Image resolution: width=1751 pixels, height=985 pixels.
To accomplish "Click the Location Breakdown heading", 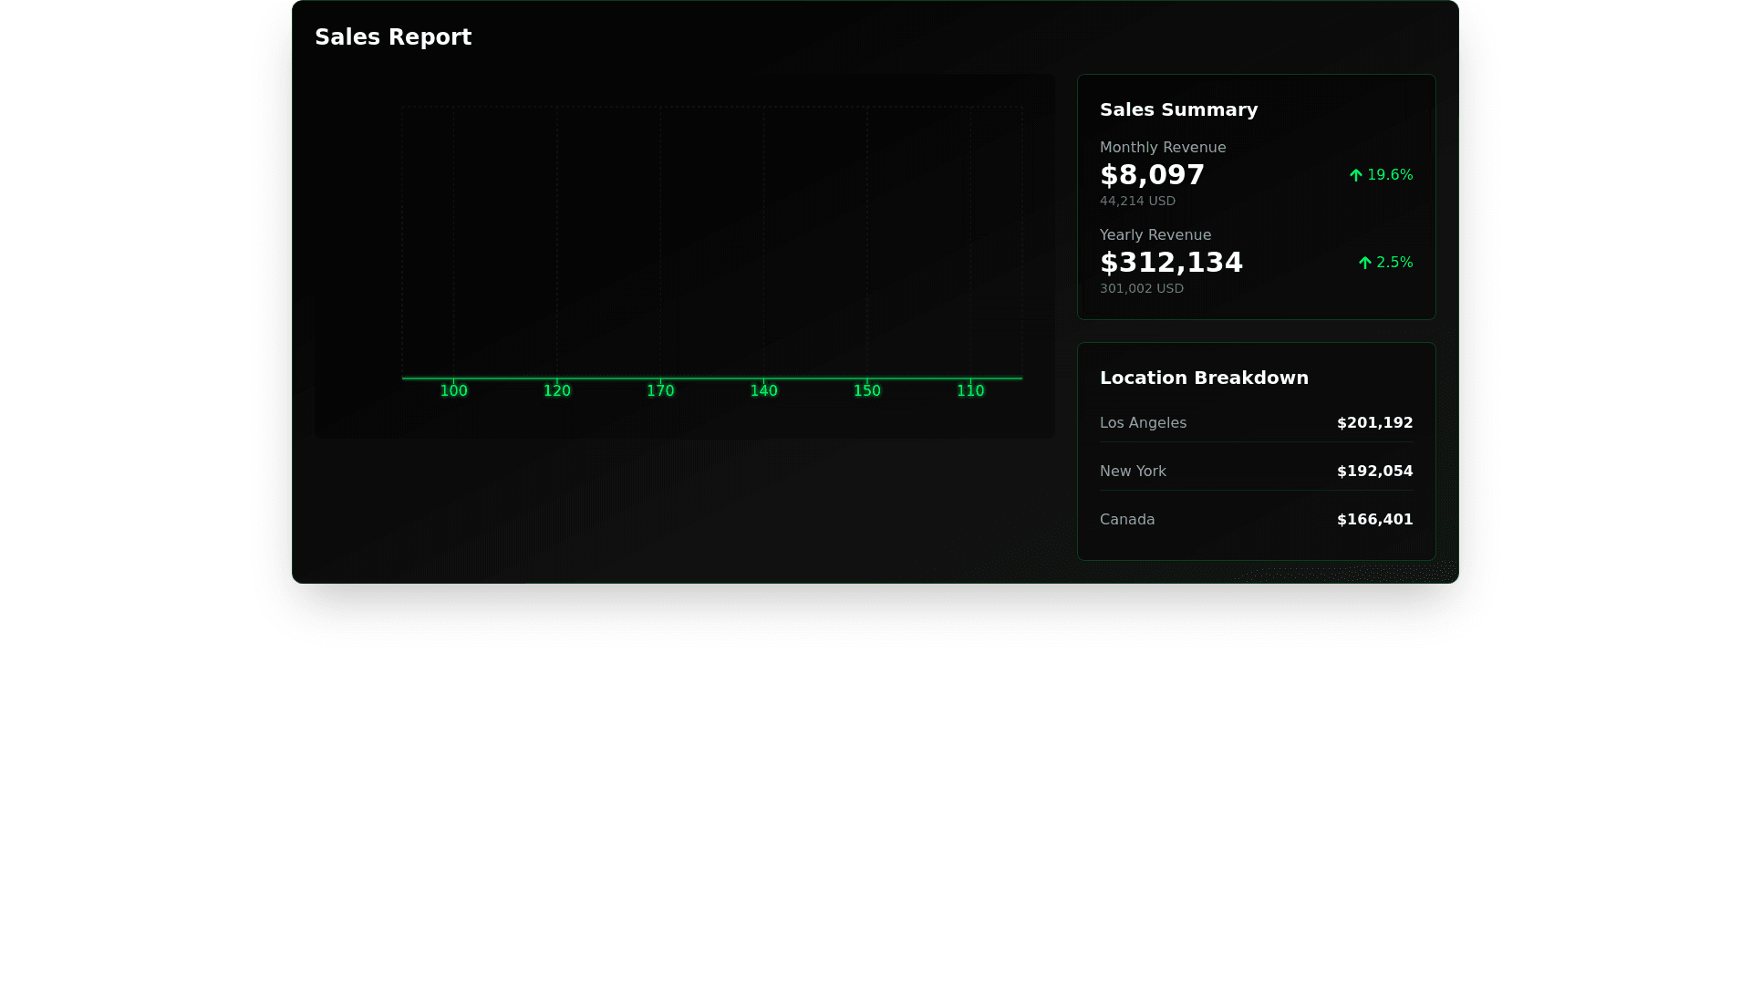I will pyautogui.click(x=1204, y=378).
